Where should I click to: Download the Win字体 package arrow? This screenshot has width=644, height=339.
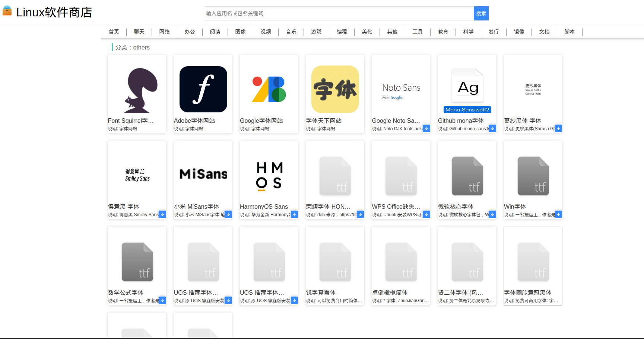coord(558,214)
